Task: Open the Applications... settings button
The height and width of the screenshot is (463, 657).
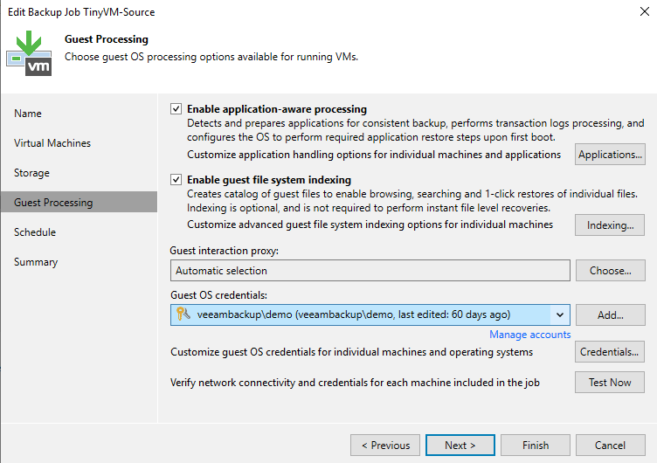Action: click(610, 155)
